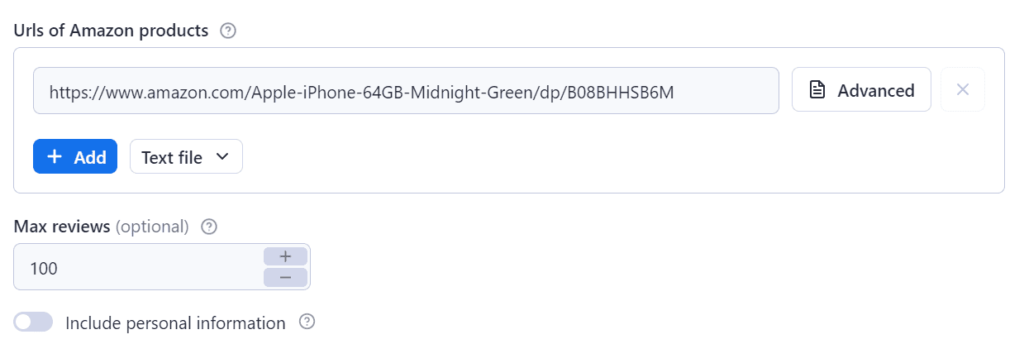Screen dimensions: 1024x344
Task: Focus the Amazon product URL field
Action: 405,91
